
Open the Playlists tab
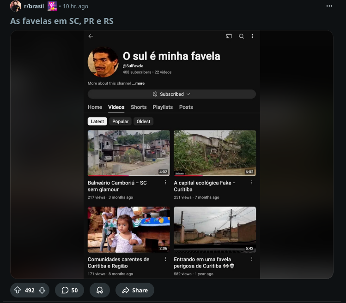tap(163, 107)
